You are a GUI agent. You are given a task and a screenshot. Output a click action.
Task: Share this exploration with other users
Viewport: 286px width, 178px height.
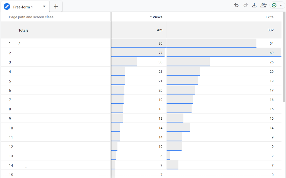pos(263,5)
